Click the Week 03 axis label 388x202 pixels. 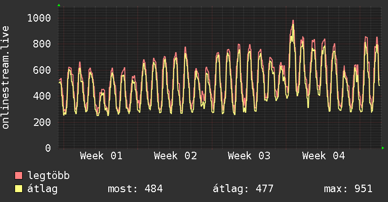coord(249,156)
